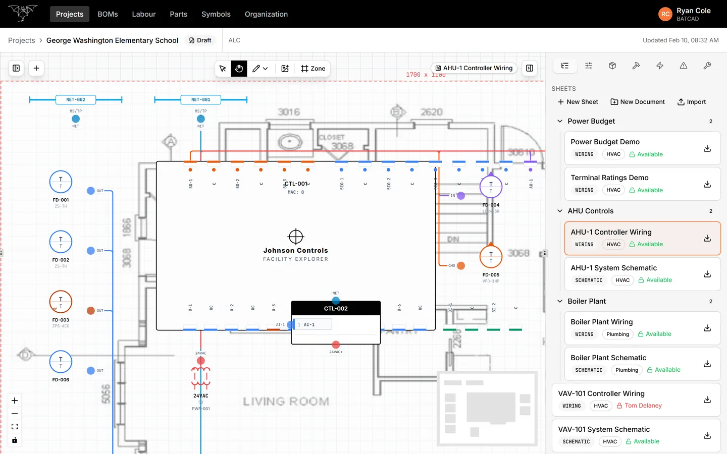Collapse the AHU Controls group
Image resolution: width=727 pixels, height=454 pixels.
(x=560, y=211)
